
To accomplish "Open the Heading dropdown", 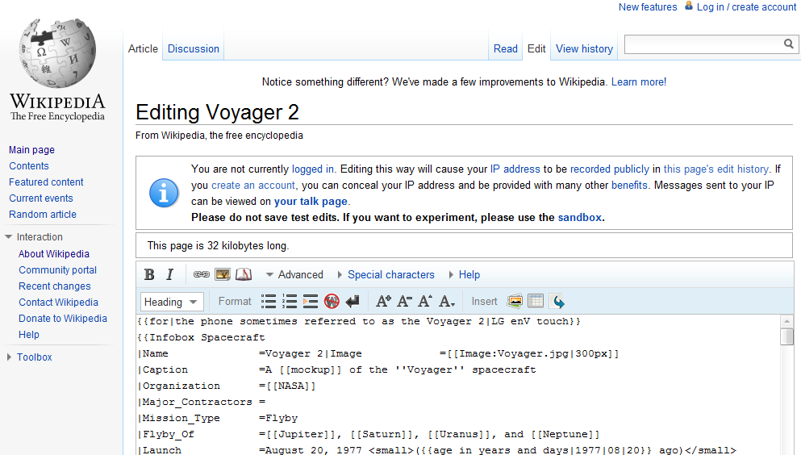I will click(x=172, y=302).
